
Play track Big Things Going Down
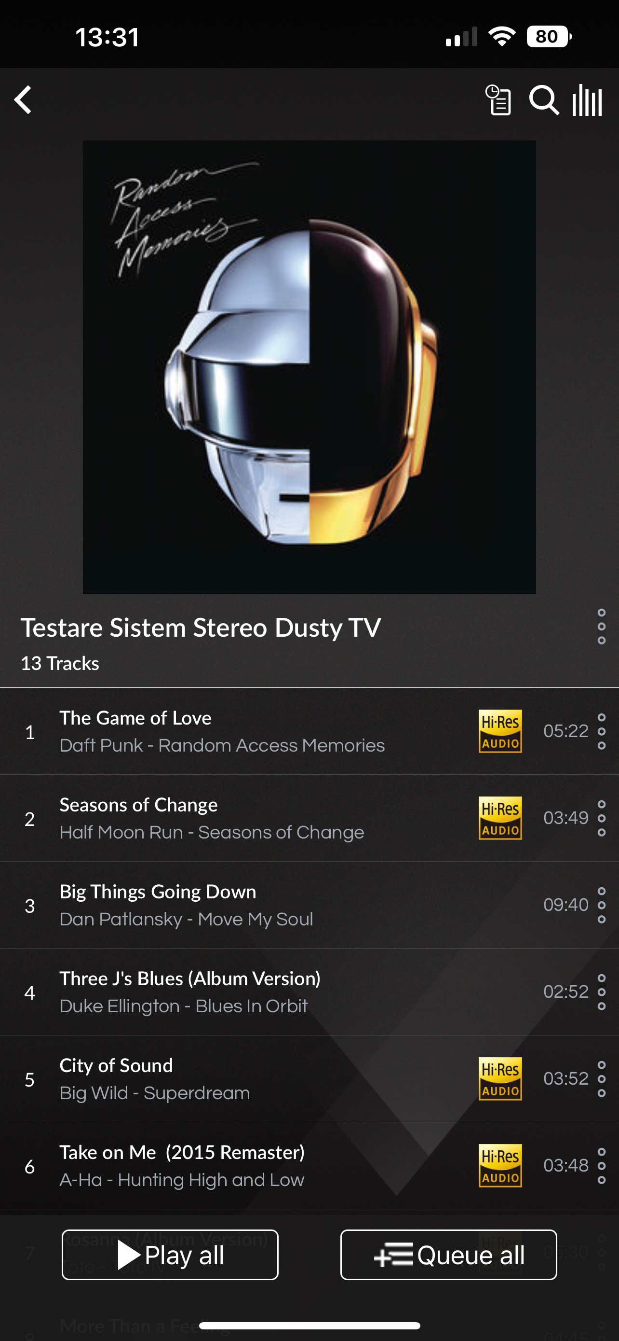[309, 905]
